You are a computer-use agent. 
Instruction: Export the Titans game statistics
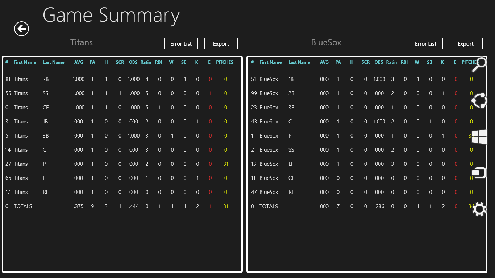[x=221, y=43]
